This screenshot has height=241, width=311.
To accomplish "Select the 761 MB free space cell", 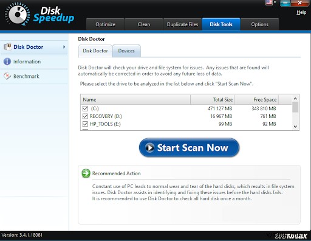I will coord(268,116).
